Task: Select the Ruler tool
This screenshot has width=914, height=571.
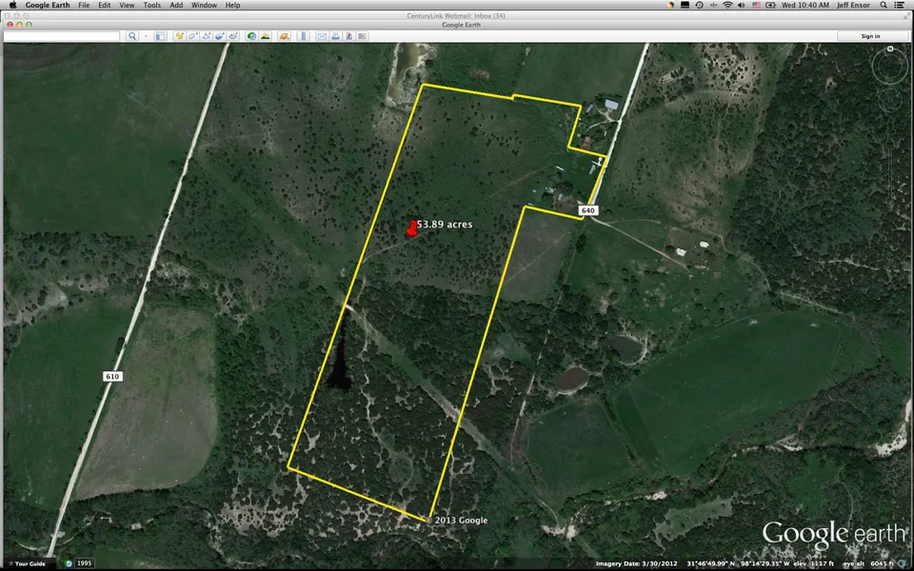Action: pyautogui.click(x=304, y=36)
